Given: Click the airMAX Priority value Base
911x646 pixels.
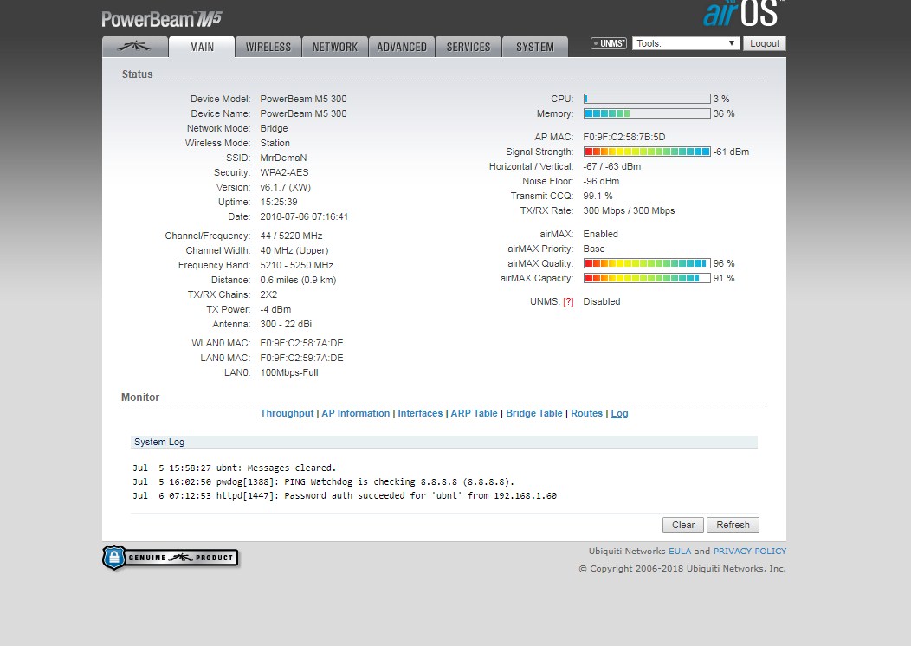Looking at the screenshot, I should 594,249.
